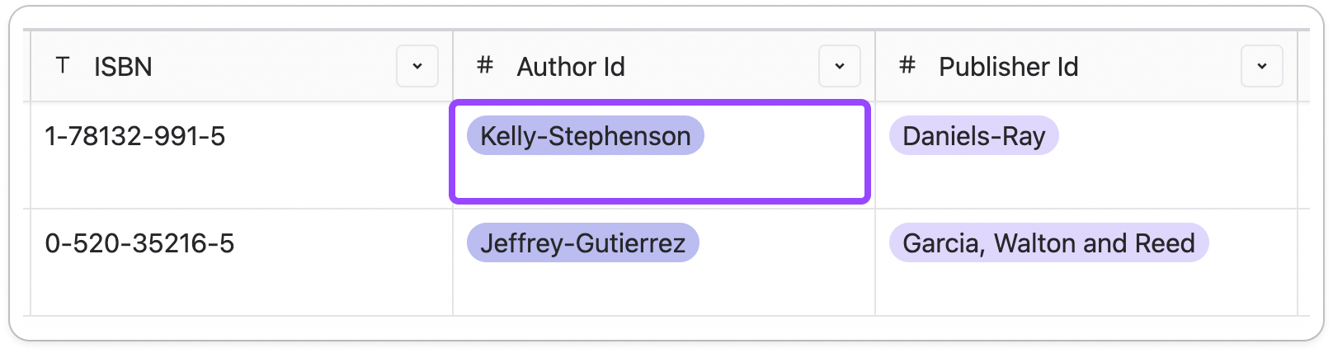
Task: Click the Kelly-Stephenson author tag
Action: (586, 135)
